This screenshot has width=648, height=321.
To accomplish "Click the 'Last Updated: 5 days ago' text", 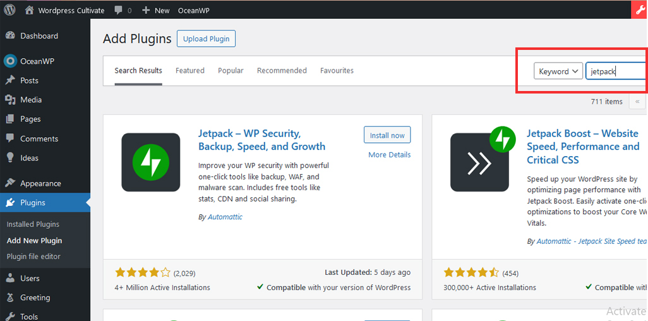I will coord(368,272).
